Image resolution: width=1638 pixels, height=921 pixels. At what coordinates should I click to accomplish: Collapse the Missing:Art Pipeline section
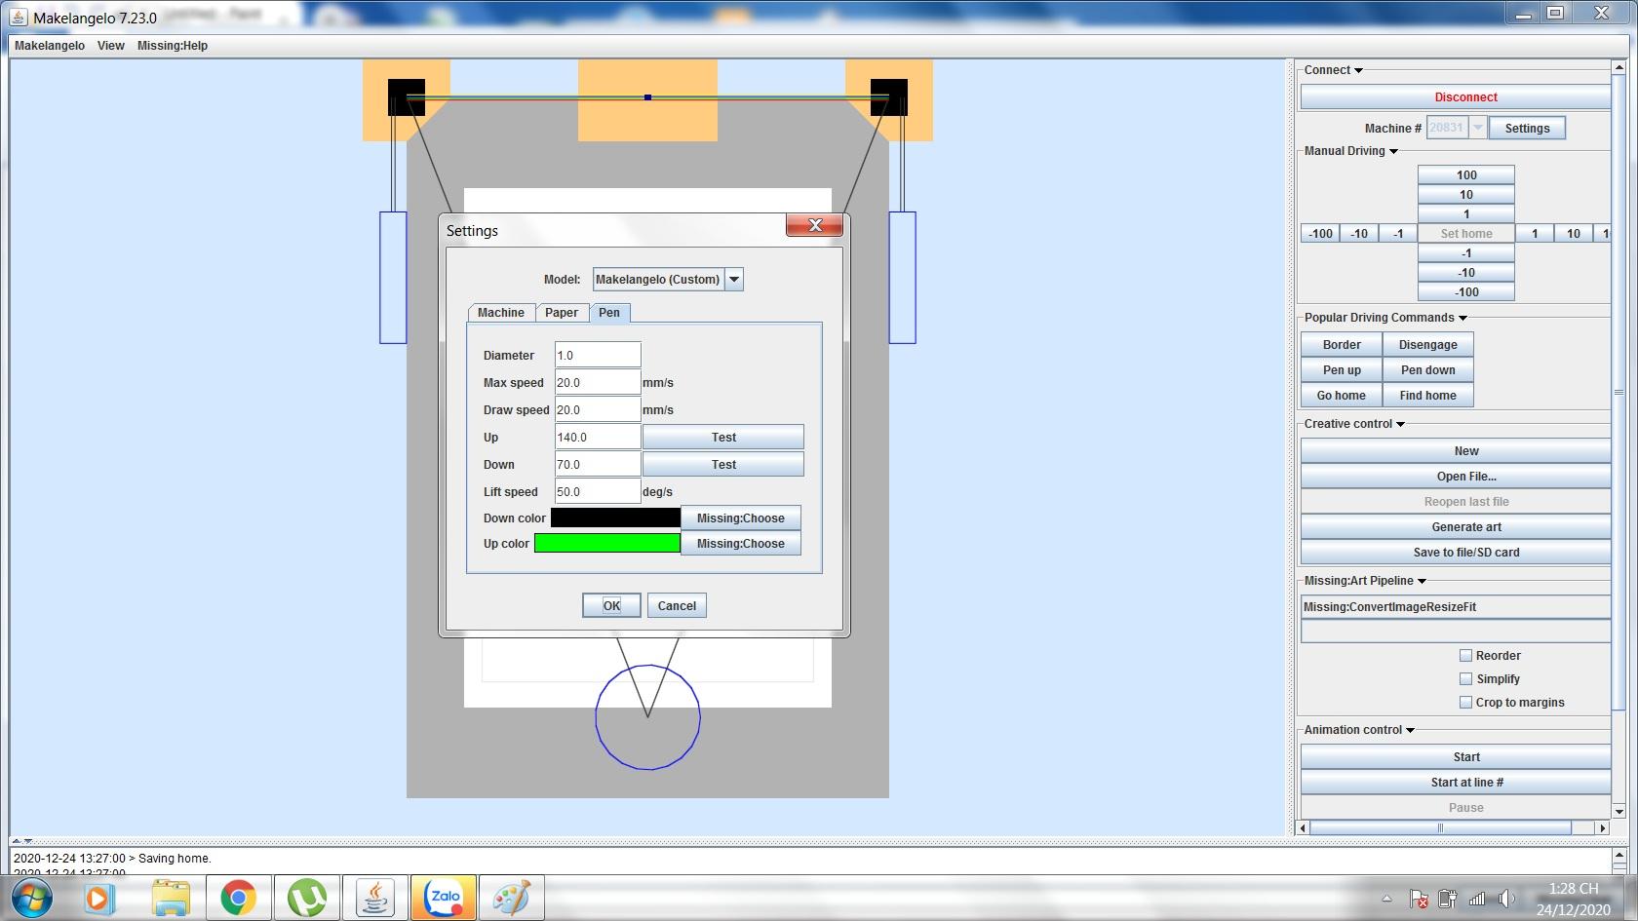[x=1422, y=581]
